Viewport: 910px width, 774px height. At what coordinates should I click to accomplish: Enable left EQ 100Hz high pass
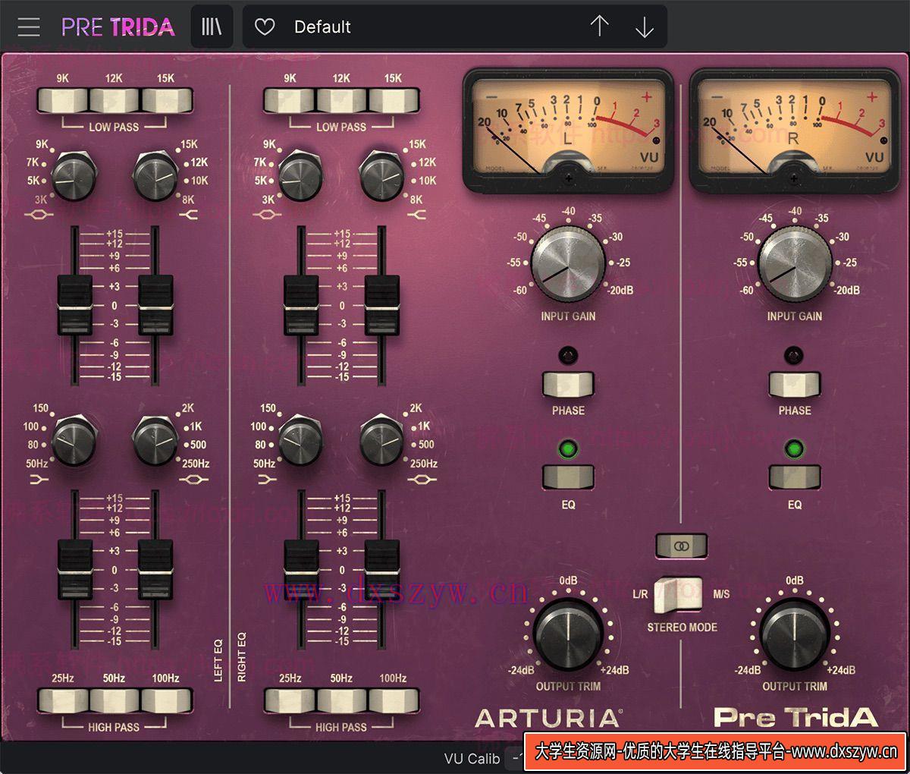point(166,700)
